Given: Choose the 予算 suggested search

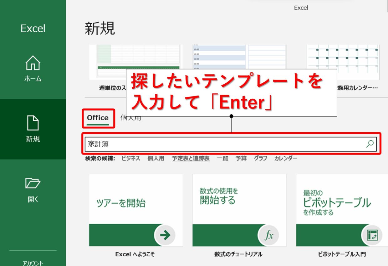Looking at the screenshot, I should [x=241, y=159].
